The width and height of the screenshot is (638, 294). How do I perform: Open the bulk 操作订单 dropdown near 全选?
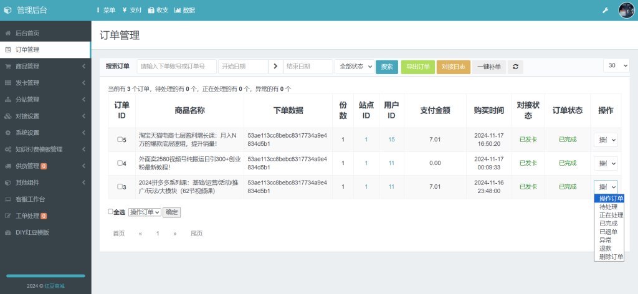pos(145,212)
